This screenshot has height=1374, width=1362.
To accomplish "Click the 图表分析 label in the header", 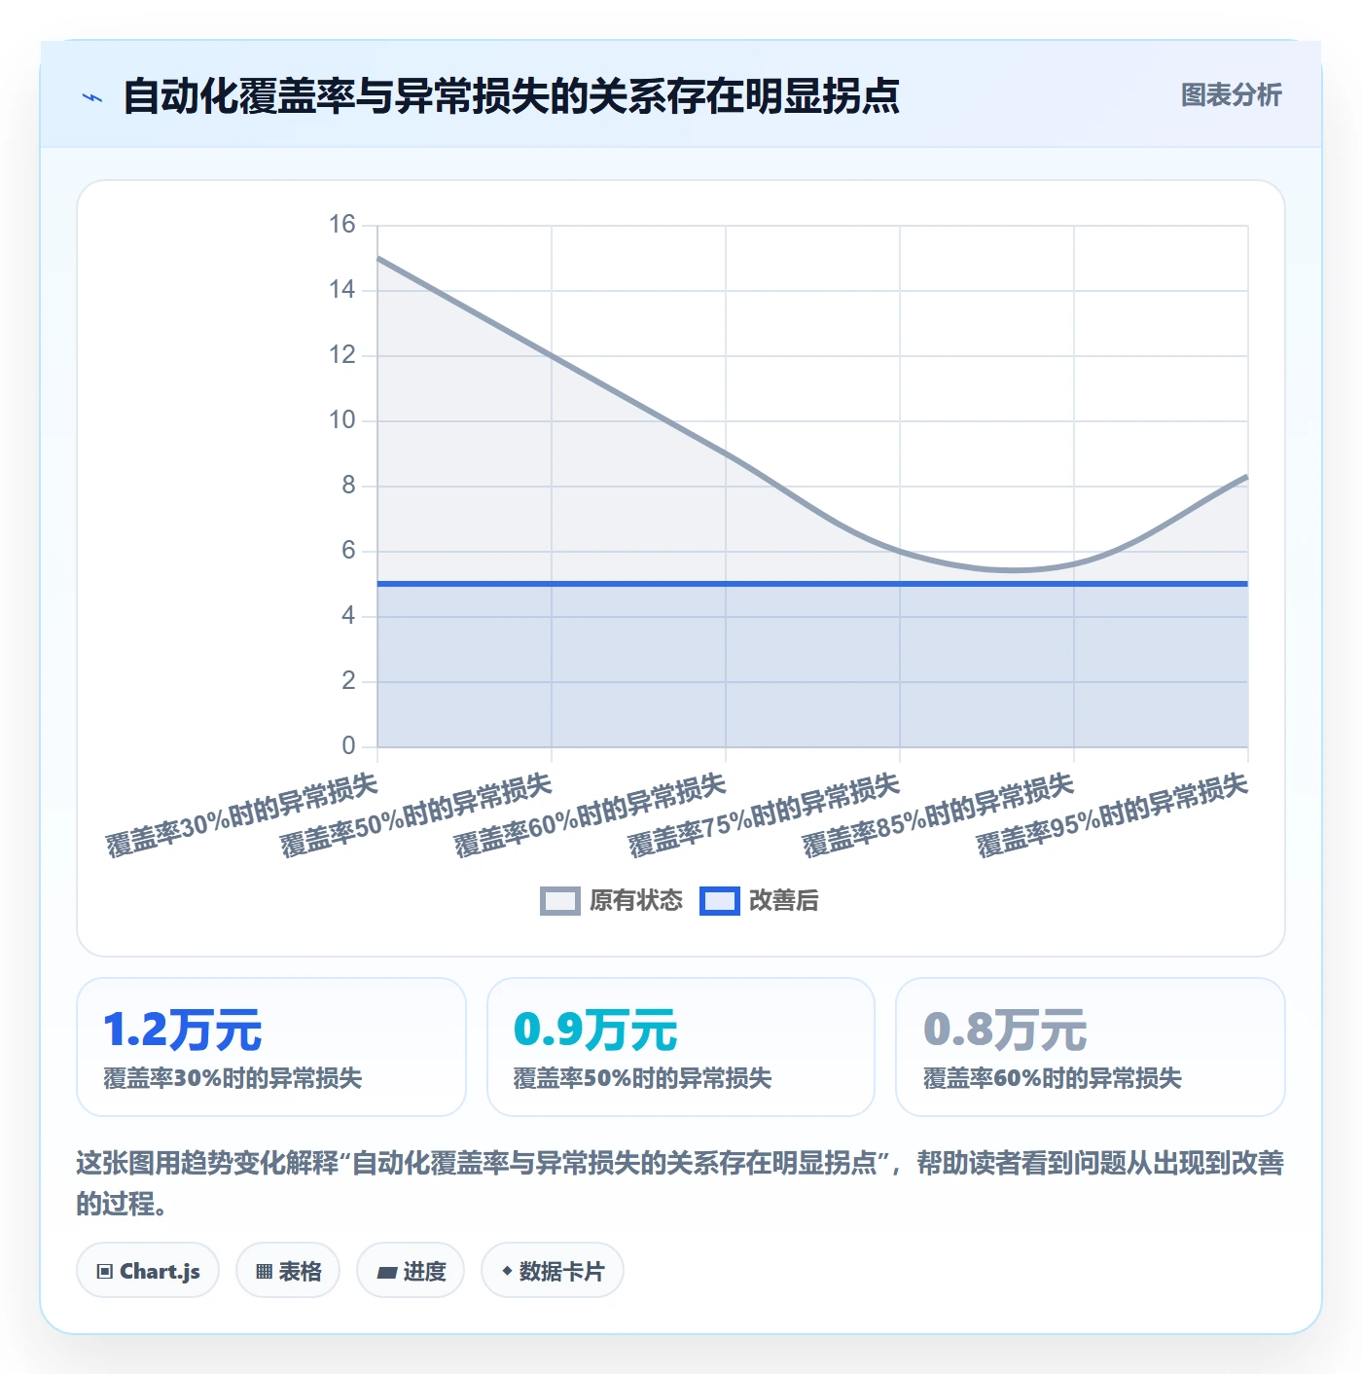I will (x=1231, y=95).
